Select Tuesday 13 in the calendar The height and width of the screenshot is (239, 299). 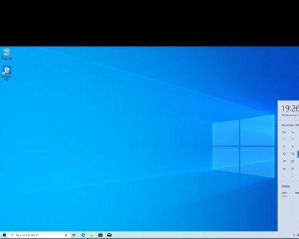tap(292, 154)
